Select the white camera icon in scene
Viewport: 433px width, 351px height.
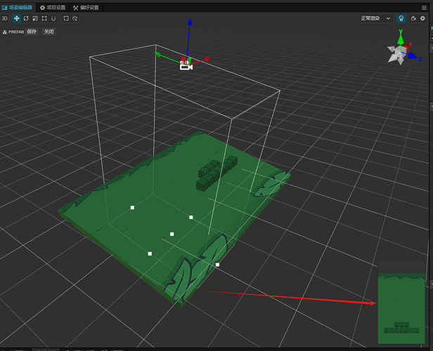[x=186, y=67]
